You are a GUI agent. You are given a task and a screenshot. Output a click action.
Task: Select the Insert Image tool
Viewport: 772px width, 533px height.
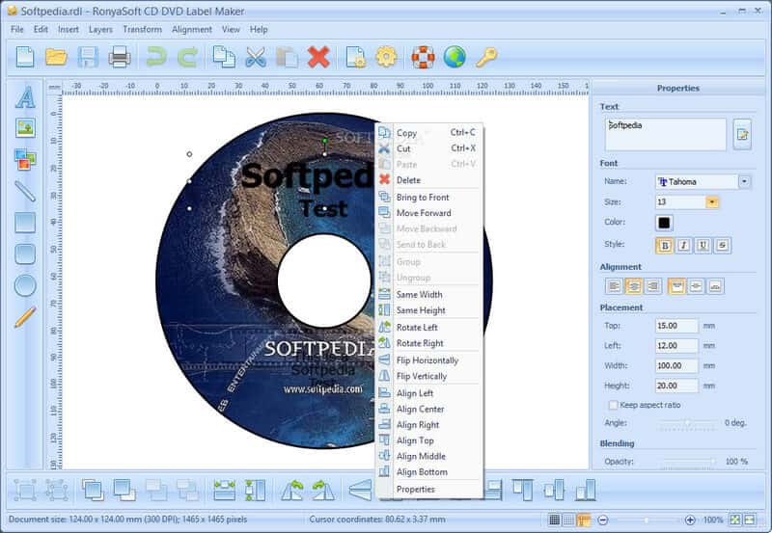tap(25, 128)
